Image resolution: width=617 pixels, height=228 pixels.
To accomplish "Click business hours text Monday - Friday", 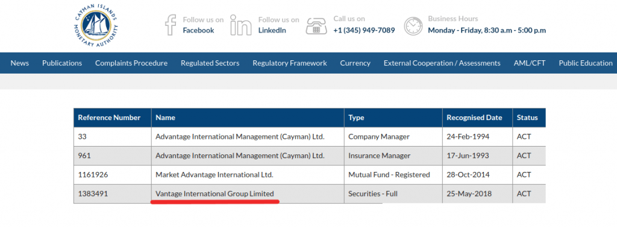I will [x=487, y=30].
